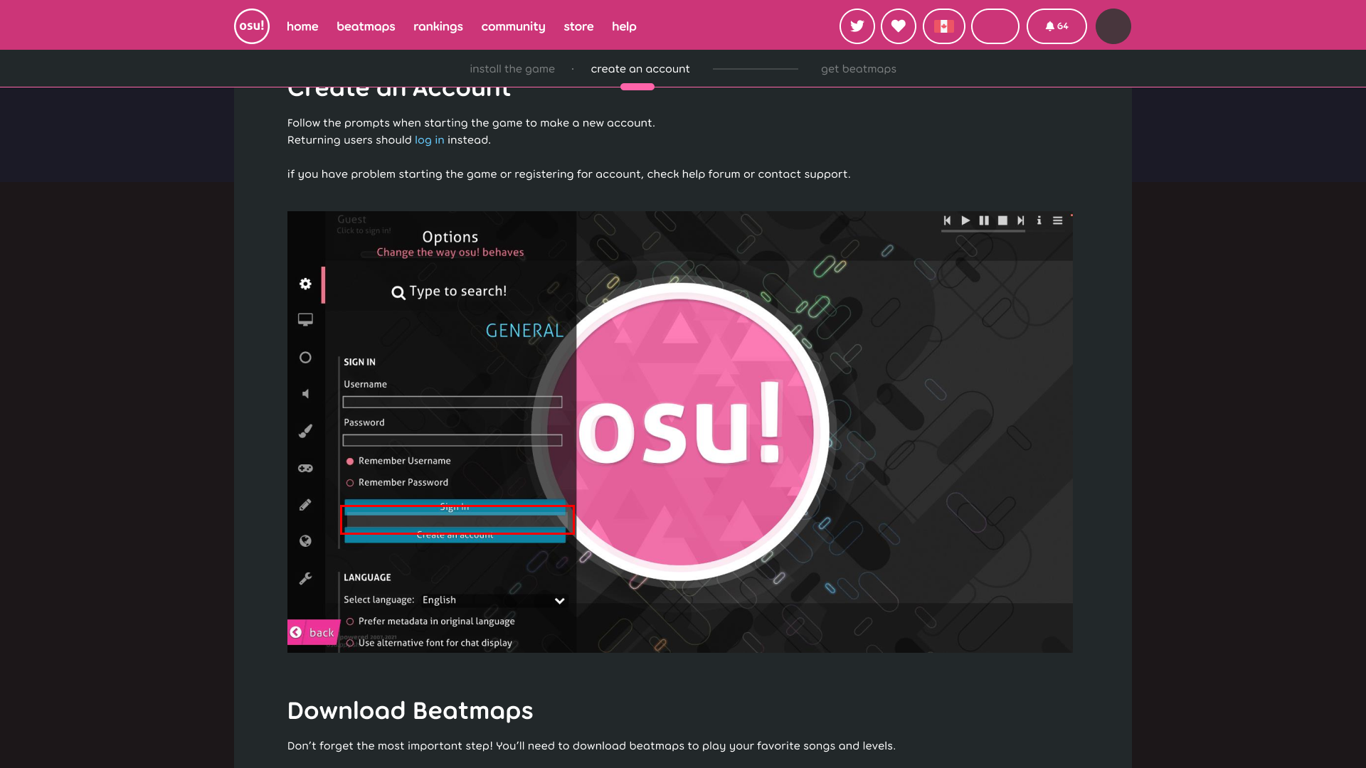
Task: Open notifications showing 64 alerts
Action: tap(1056, 26)
